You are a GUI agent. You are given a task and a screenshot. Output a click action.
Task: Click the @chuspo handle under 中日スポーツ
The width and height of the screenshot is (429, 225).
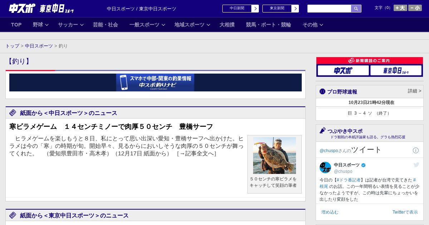click(343, 171)
